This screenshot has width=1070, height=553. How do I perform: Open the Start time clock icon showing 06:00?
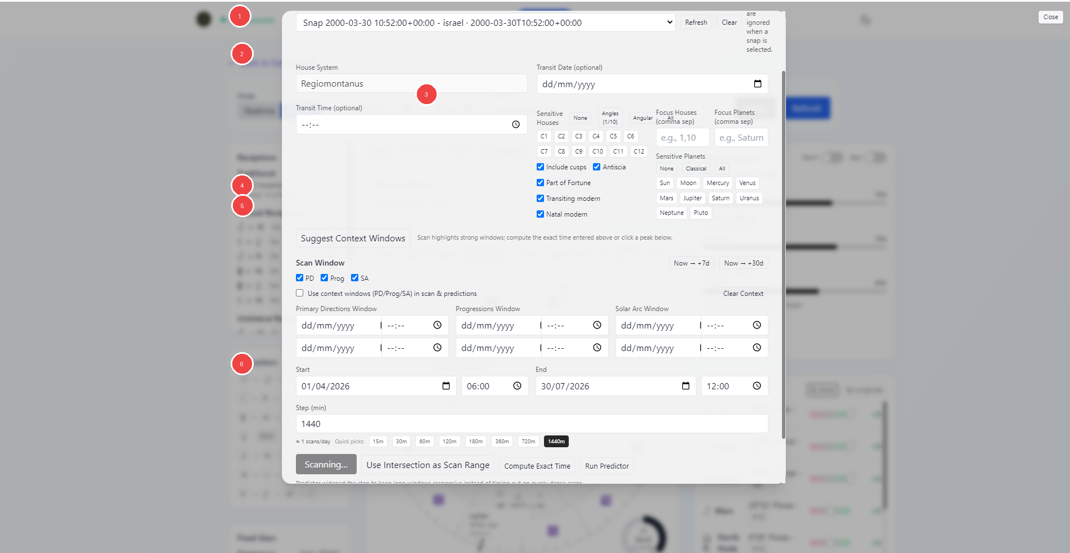coord(517,386)
